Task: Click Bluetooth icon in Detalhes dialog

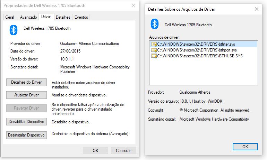Action: pyautogui.click(x=154, y=24)
